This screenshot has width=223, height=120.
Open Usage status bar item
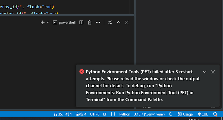tap(185, 114)
